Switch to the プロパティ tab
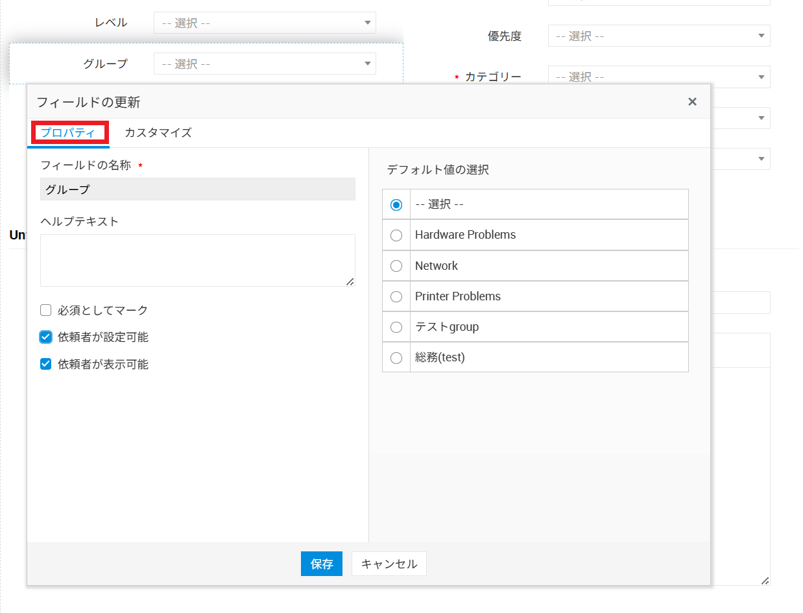 click(68, 133)
